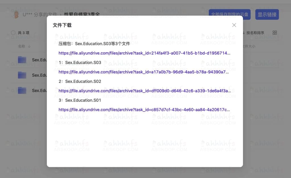Select the third Sex.Edu folder icon
291x178 pixels.
click(22, 90)
